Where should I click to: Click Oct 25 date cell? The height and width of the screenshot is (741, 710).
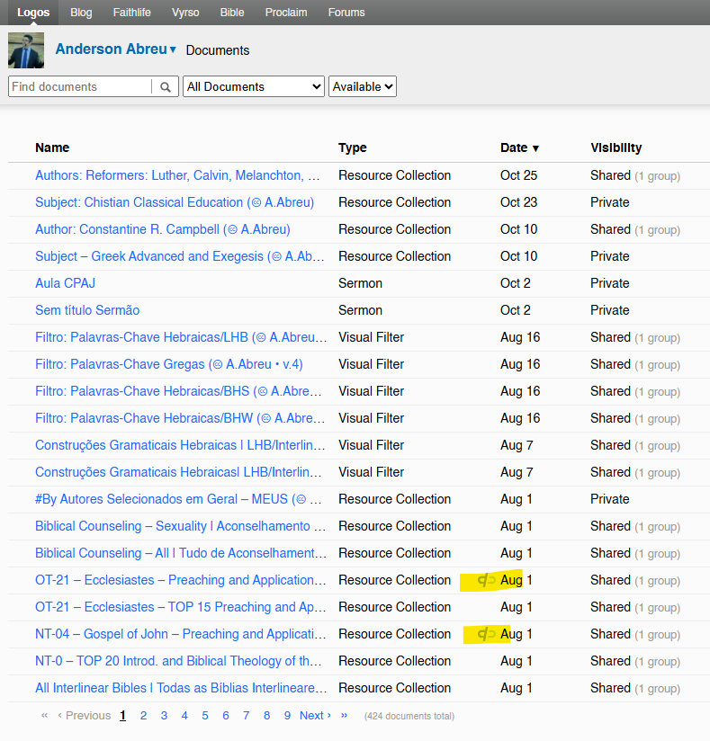519,175
